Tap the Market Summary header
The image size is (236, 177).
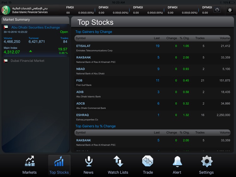click(x=35, y=20)
